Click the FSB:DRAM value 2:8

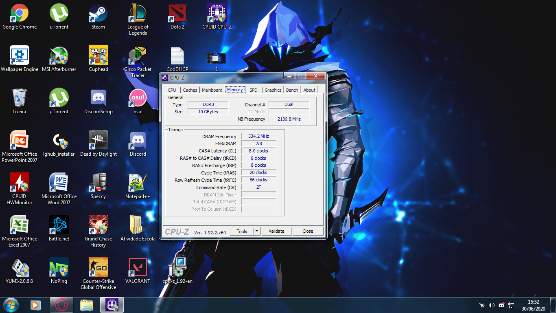click(259, 143)
